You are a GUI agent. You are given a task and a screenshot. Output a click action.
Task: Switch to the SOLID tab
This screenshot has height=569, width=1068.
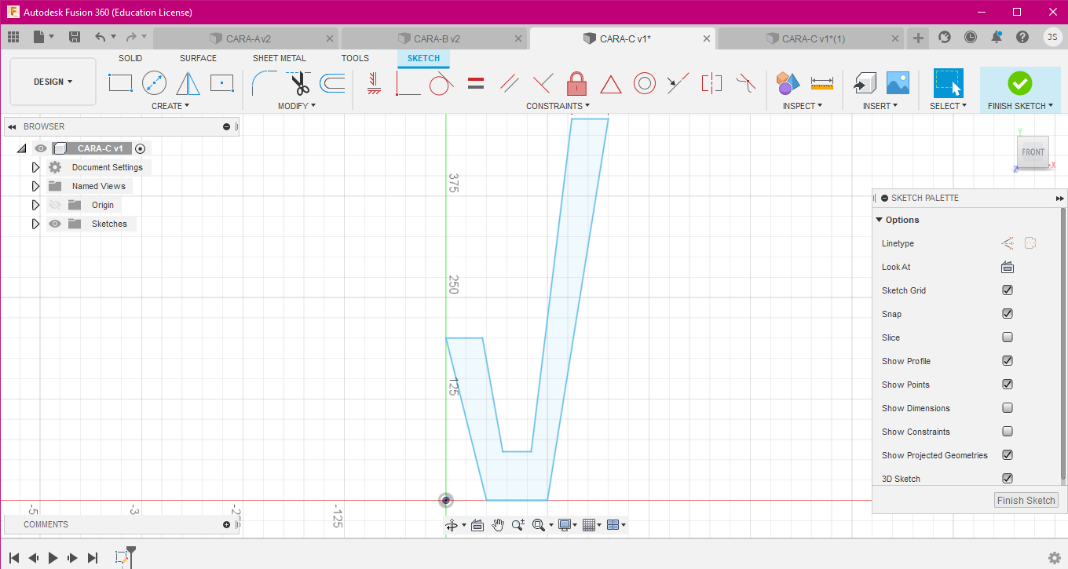tap(130, 58)
